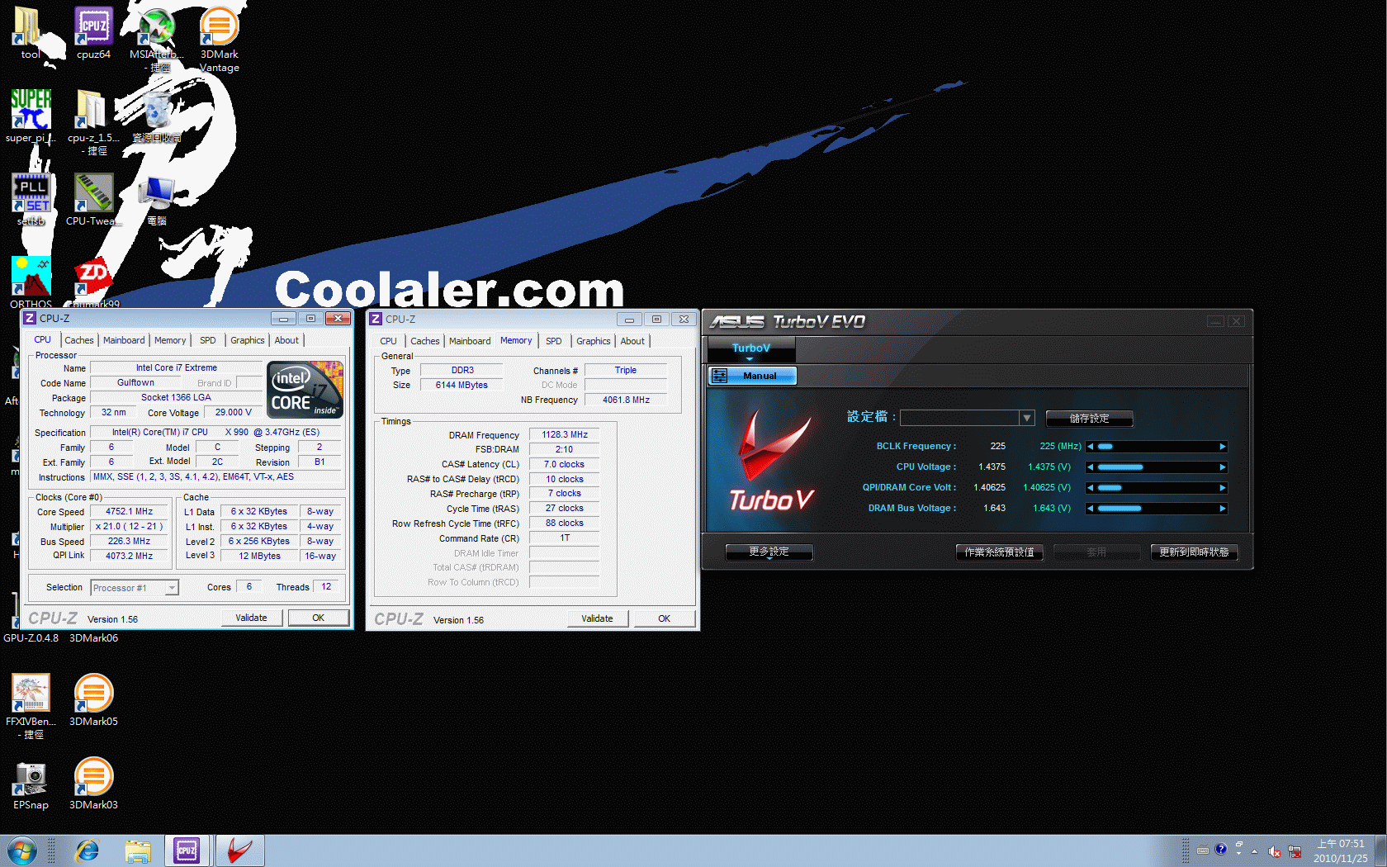The width and height of the screenshot is (1387, 867).
Task: Click the CPU Voltage slider bar
Action: coord(1157,467)
